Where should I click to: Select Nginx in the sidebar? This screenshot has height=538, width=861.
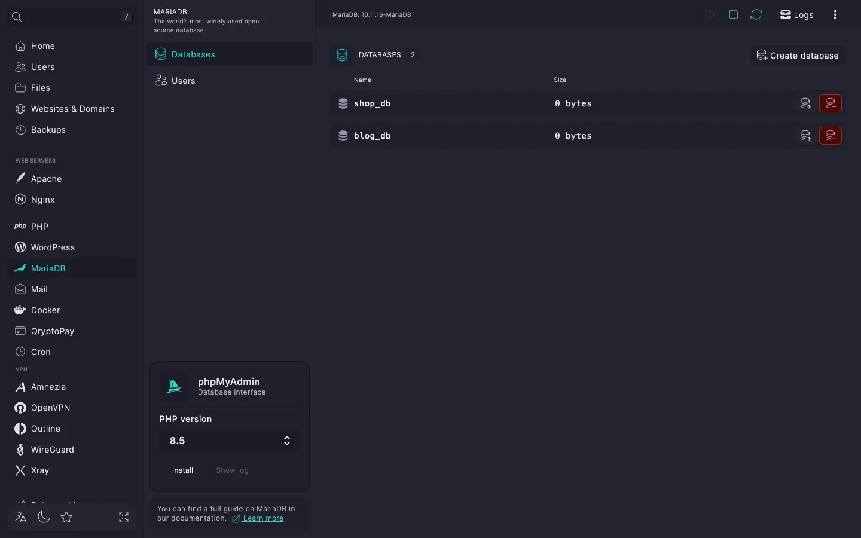pyautogui.click(x=72, y=200)
